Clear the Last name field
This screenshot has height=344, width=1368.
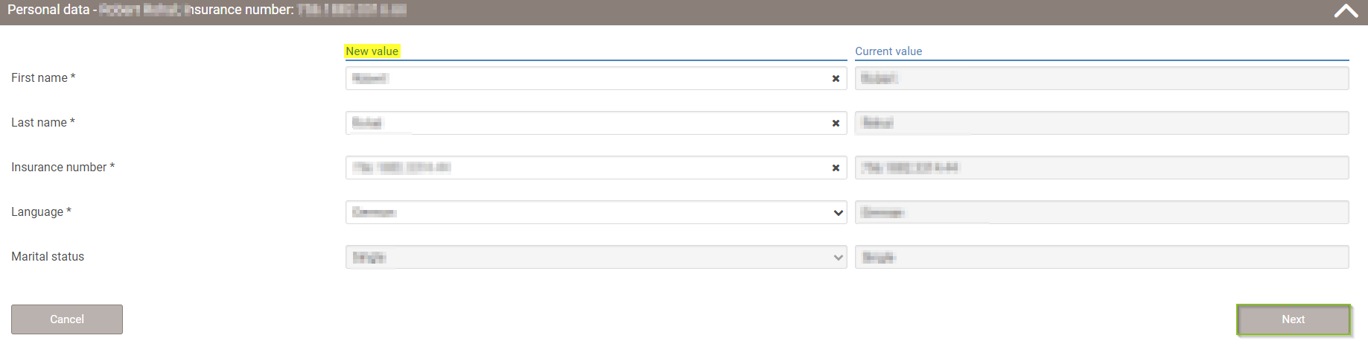[836, 123]
